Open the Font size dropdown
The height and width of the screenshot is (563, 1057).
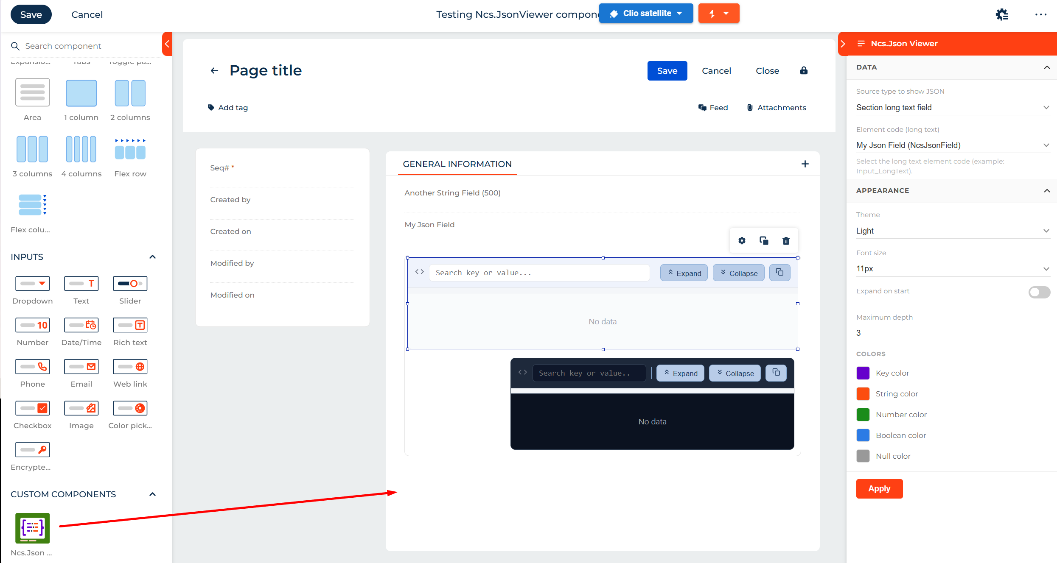point(953,269)
